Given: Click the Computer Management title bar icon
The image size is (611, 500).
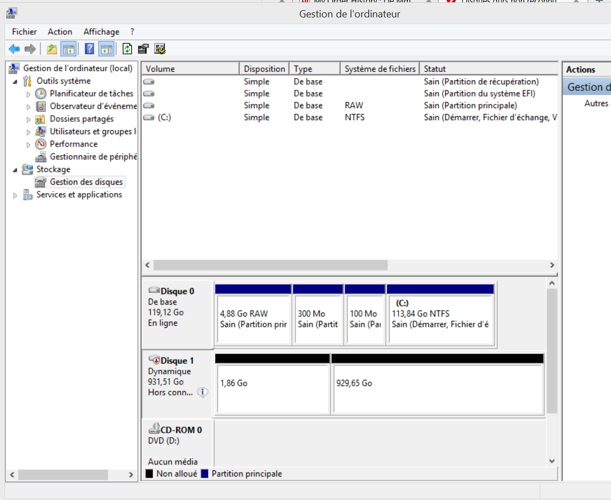Looking at the screenshot, I should pyautogui.click(x=11, y=13).
